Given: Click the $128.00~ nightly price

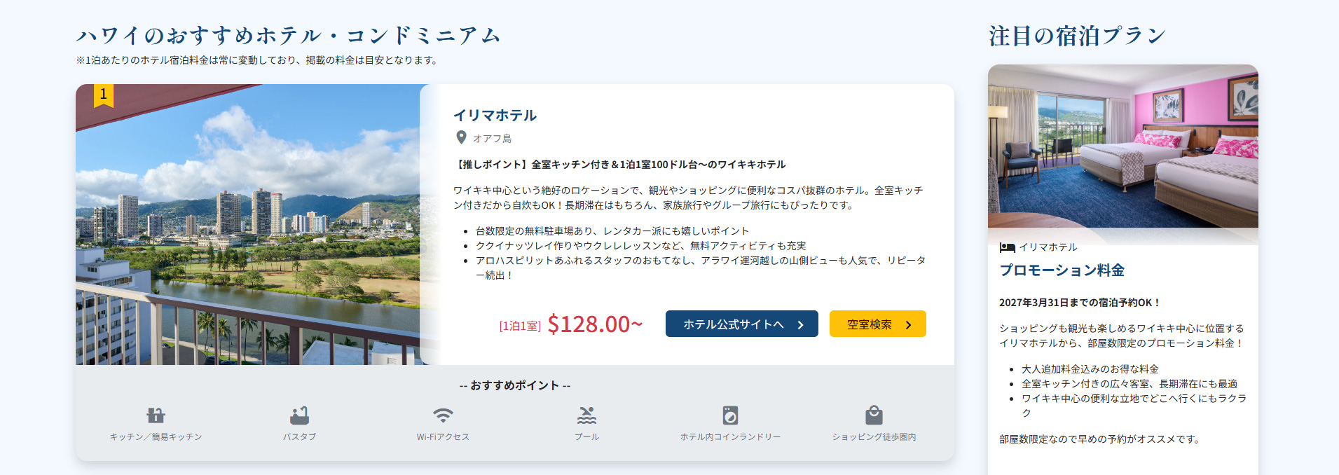Looking at the screenshot, I should pos(594,324).
